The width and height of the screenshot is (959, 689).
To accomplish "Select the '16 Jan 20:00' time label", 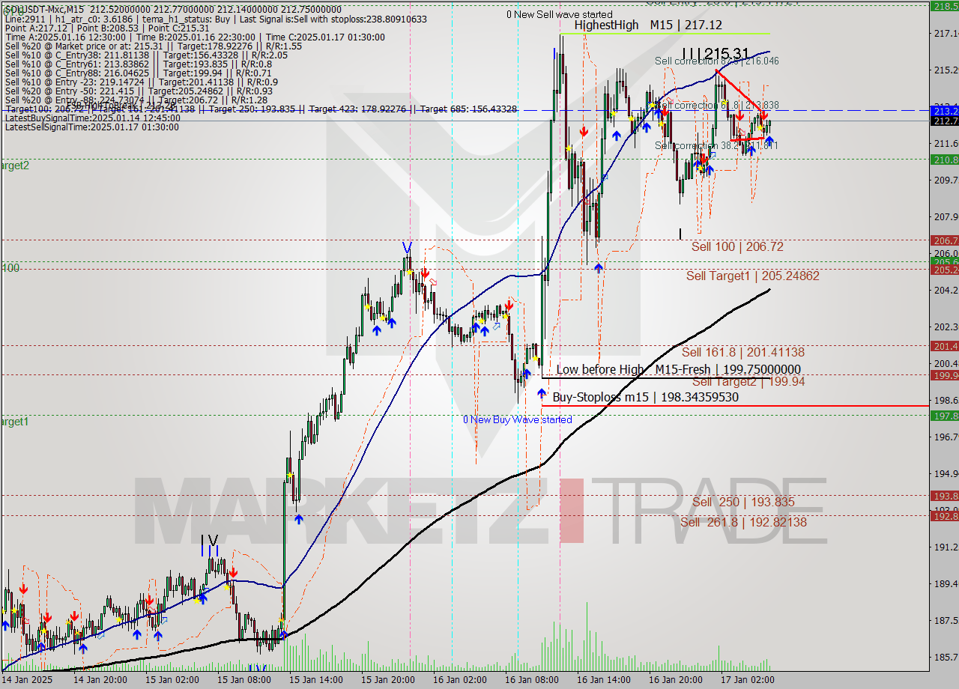I will 675,680.
